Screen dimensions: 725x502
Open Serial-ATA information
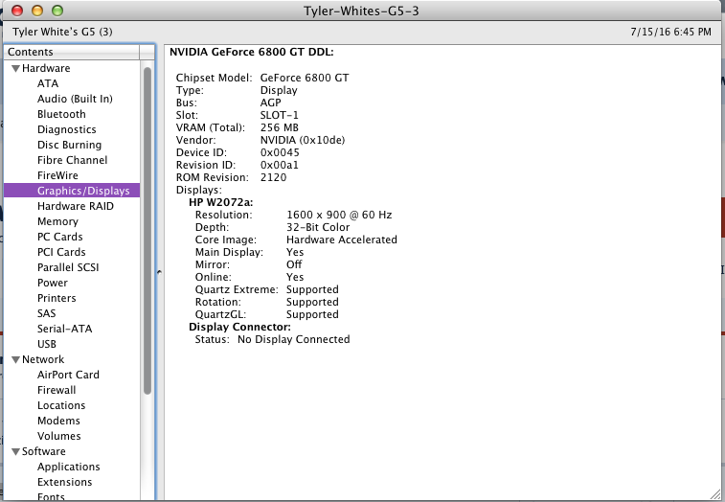tap(65, 329)
